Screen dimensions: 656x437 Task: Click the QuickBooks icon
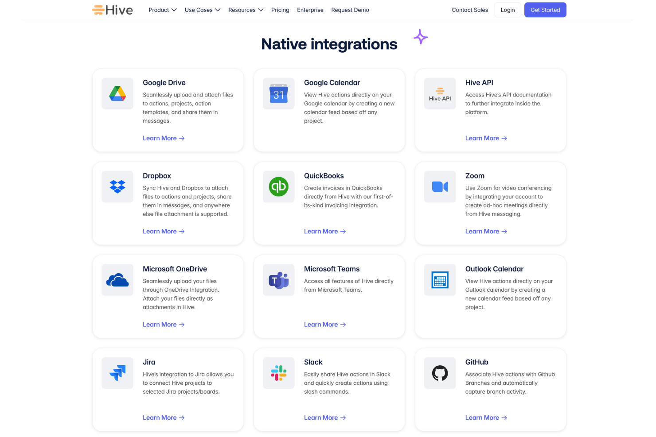tap(279, 187)
